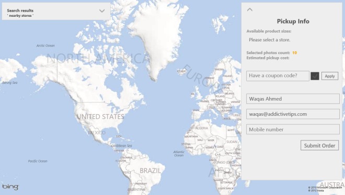Click the 'Available product sizes:' label
Screen dimensions: 345x195
pos(269,31)
